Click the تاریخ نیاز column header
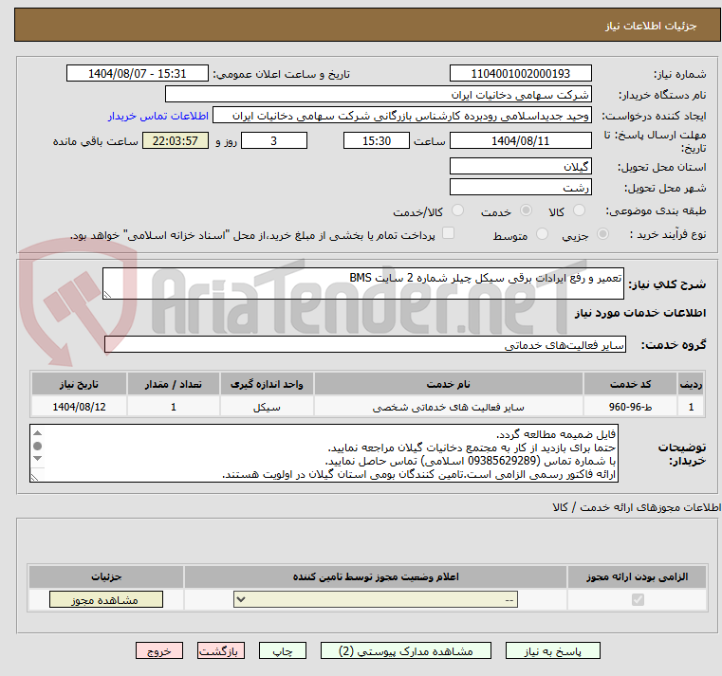Viewport: 722px width, 676px height. [79, 384]
